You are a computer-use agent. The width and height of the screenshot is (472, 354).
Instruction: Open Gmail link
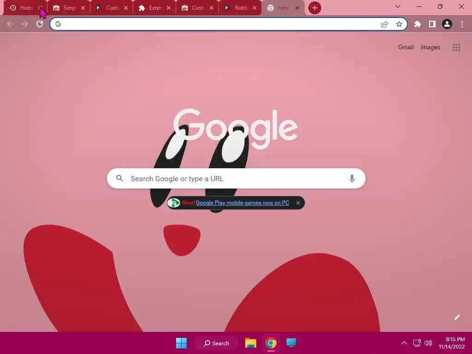tap(406, 47)
